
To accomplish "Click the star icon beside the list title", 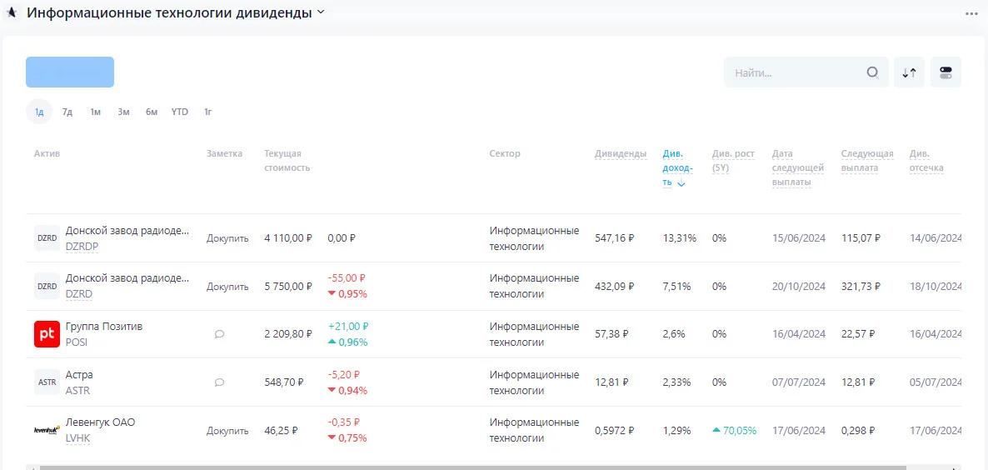I will tap(12, 12).
